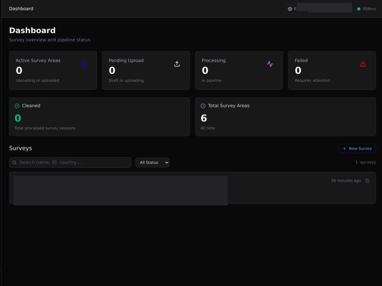This screenshot has width=382, height=286.
Task: Open the Failed stat card
Action: 332,70
